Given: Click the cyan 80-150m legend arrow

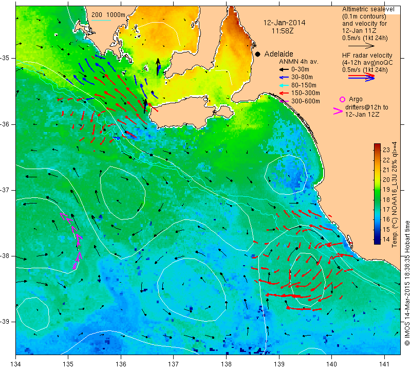Looking at the screenshot, I should (x=284, y=85).
